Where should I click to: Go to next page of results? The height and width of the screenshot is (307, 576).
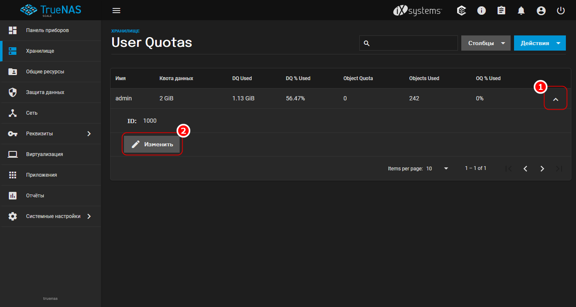coord(542,169)
